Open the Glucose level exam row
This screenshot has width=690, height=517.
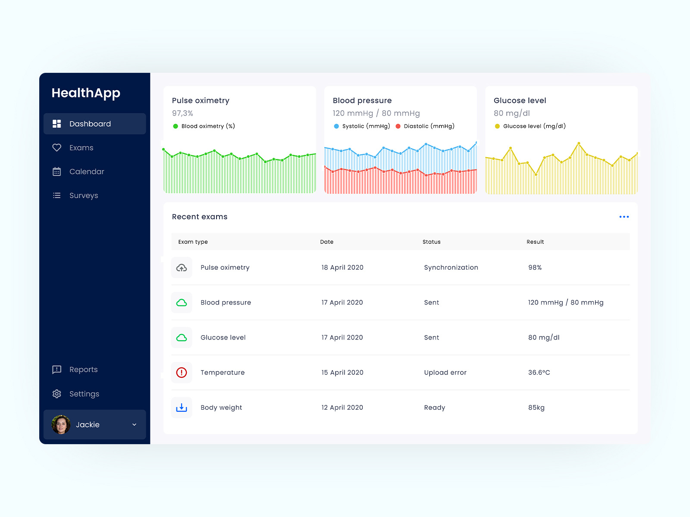pyautogui.click(x=223, y=337)
